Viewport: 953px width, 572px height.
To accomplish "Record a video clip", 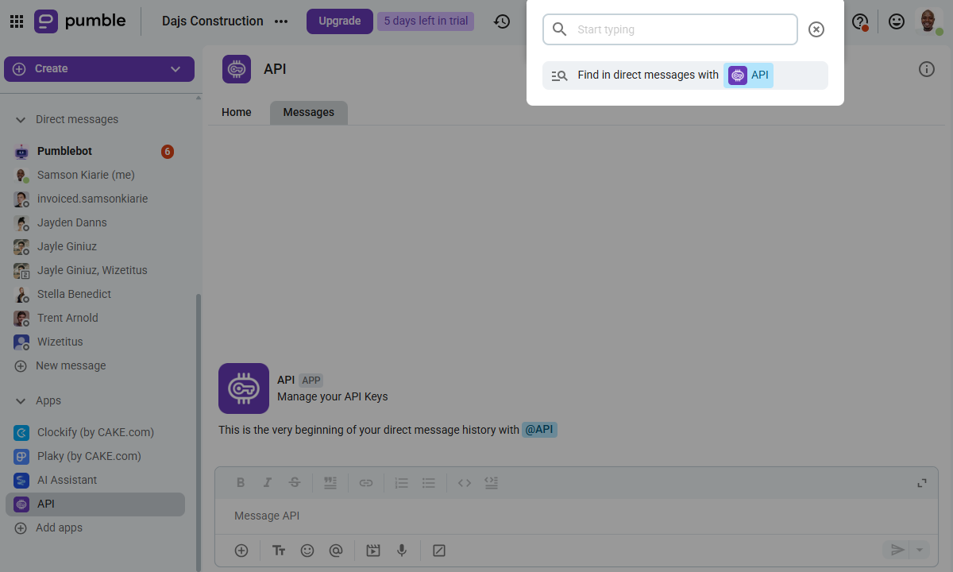I will 373,550.
